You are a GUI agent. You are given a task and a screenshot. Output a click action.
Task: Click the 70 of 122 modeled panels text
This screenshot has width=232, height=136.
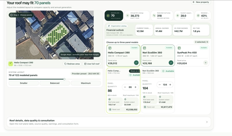(23, 75)
